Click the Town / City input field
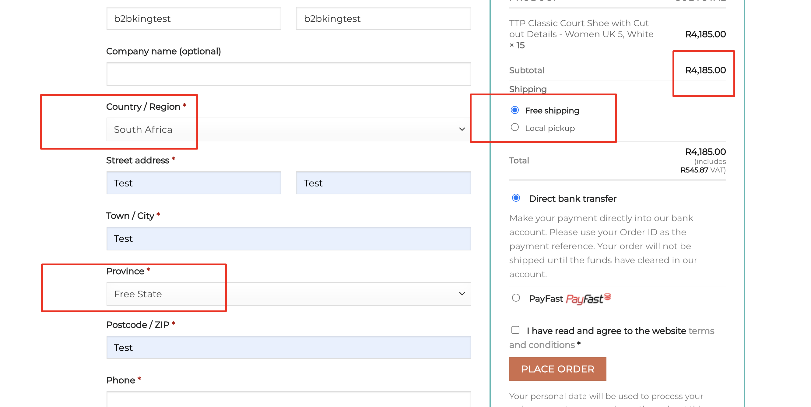The image size is (811, 407). tap(289, 239)
